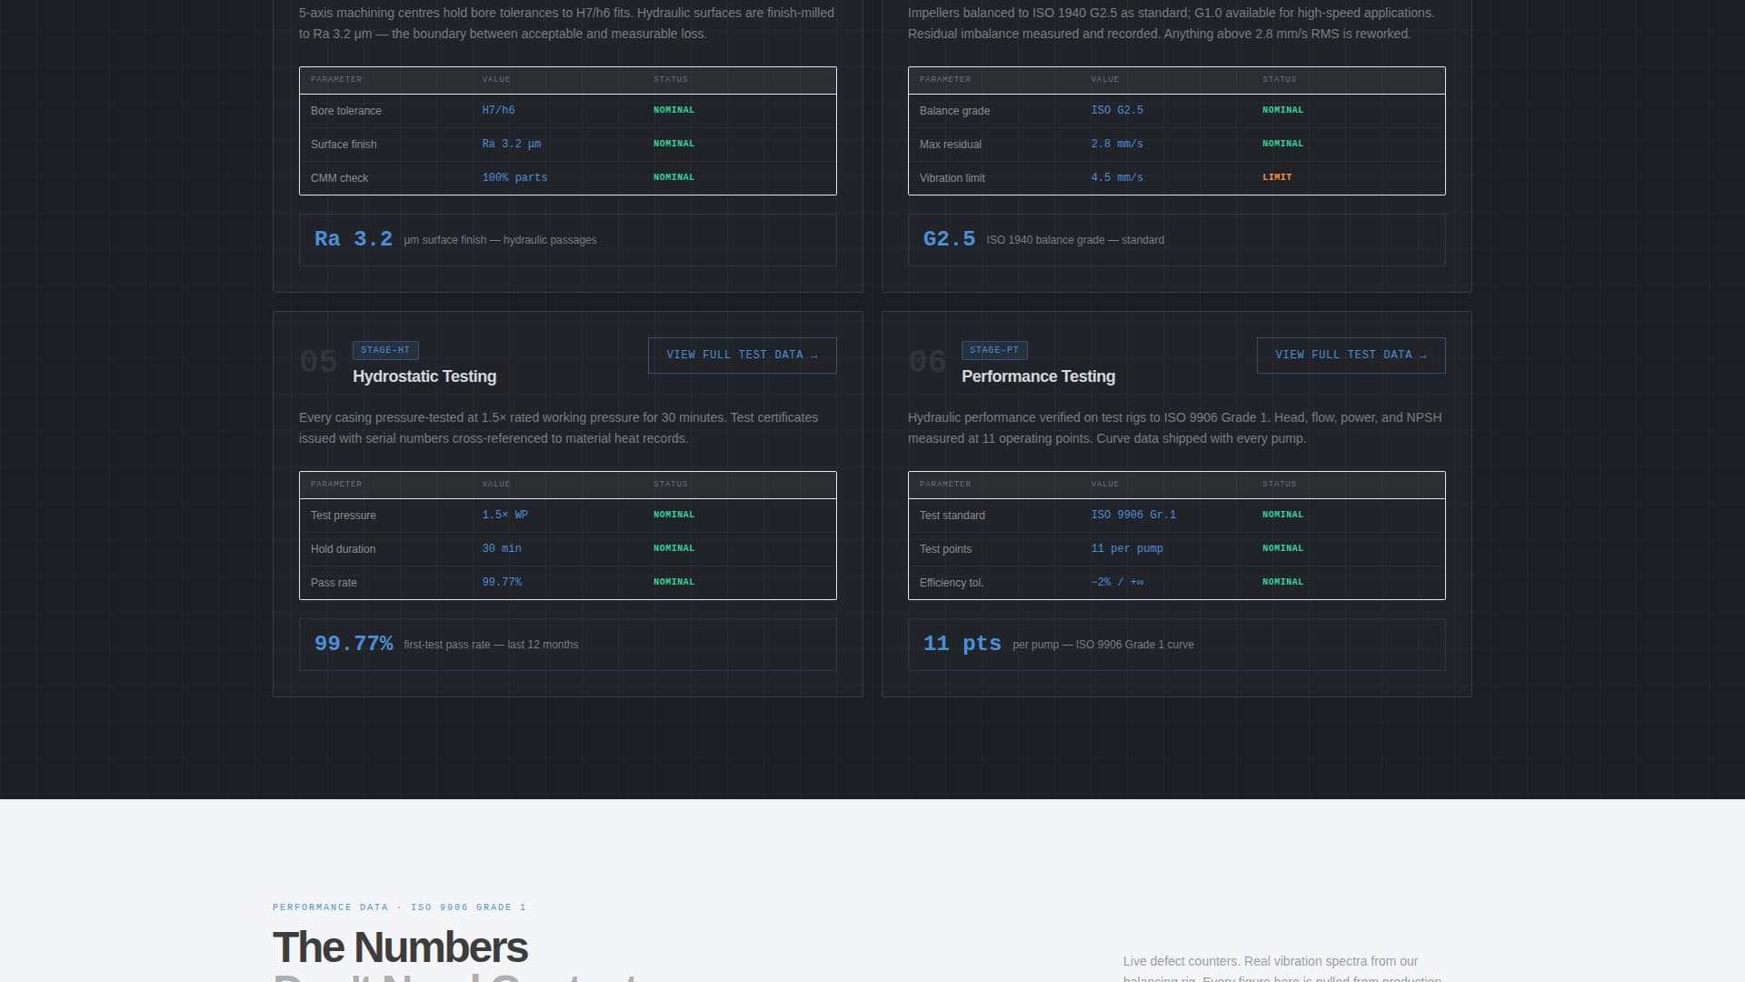The image size is (1745, 982).
Task: Select the 2.8 mm/s max residual value
Action: (x=1116, y=144)
